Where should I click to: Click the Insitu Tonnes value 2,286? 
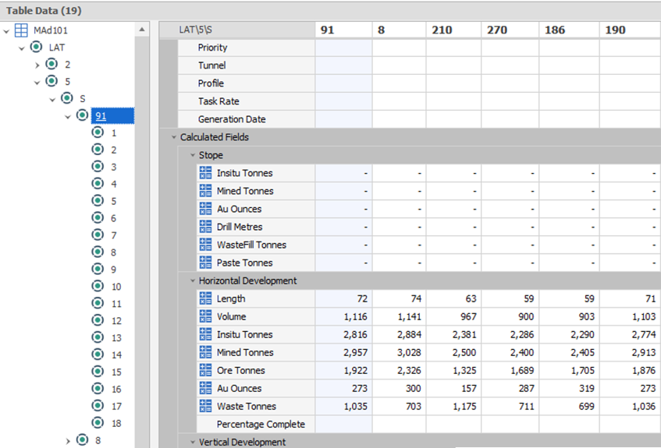pos(522,335)
